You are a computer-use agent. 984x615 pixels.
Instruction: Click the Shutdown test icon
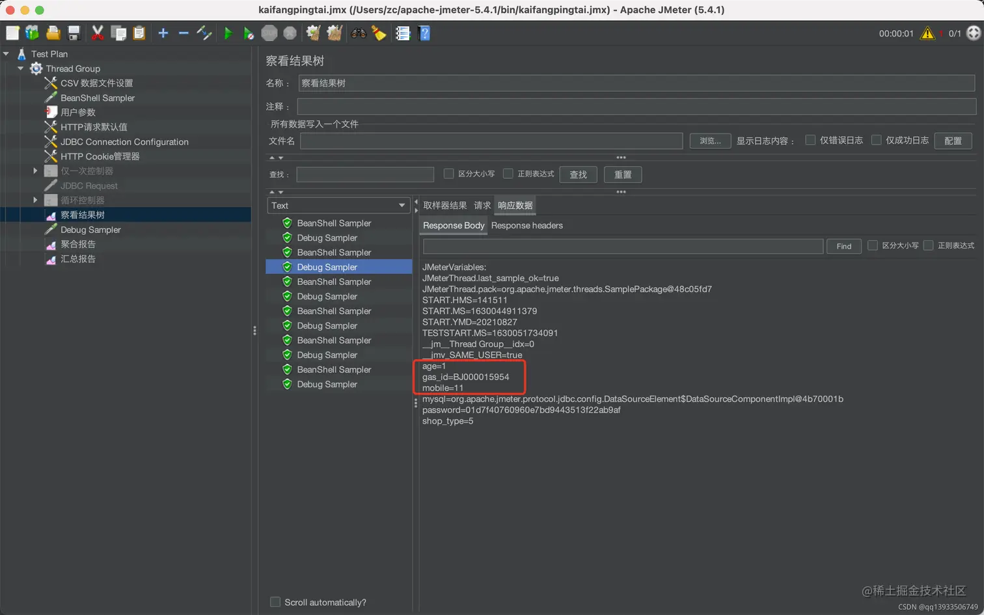tap(290, 33)
